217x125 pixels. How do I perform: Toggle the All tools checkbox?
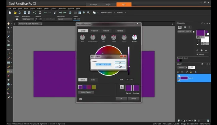(198, 54)
